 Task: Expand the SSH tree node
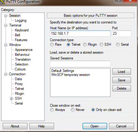11,99
